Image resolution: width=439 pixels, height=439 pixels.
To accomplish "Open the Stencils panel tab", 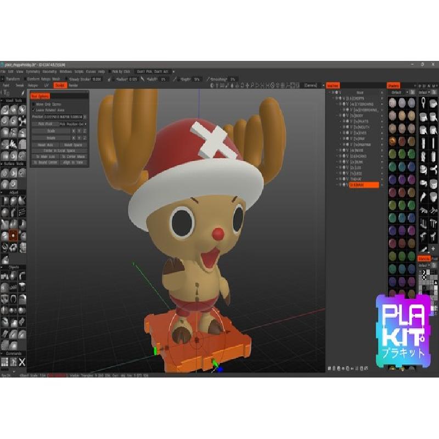I will click(424, 258).
